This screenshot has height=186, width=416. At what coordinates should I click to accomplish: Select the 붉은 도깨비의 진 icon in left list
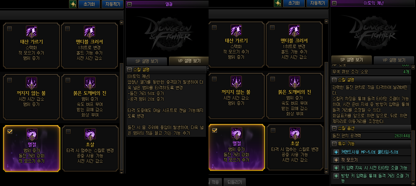pyautogui.click(x=90, y=82)
